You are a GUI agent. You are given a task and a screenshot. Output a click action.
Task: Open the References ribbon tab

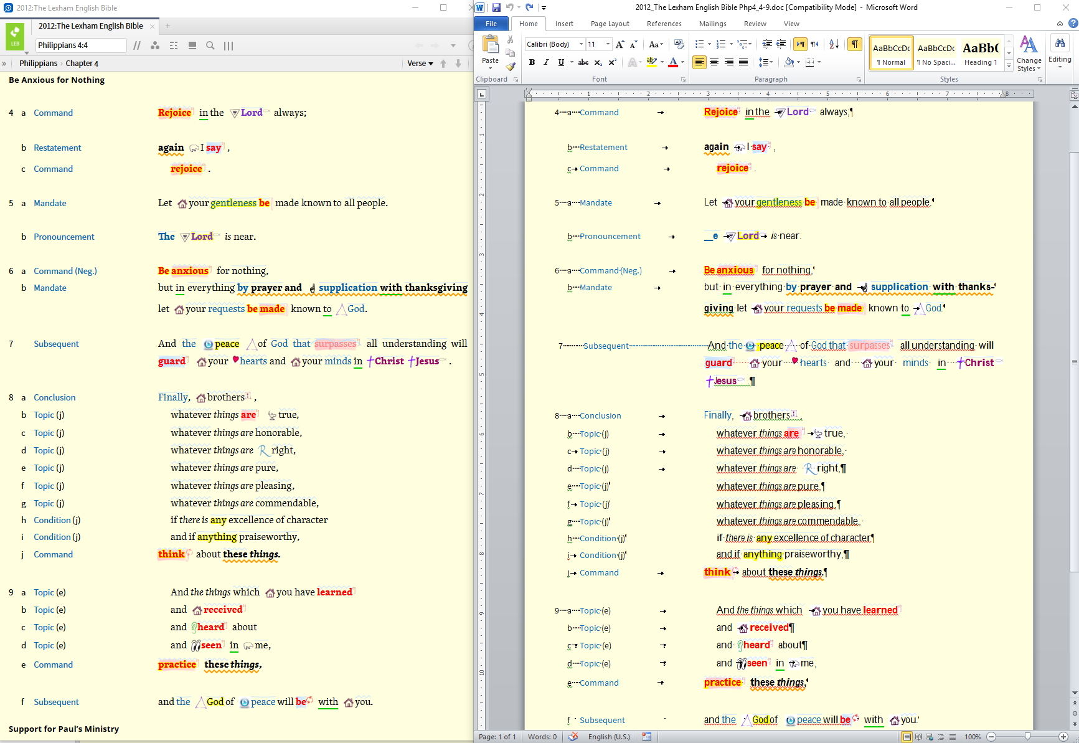point(664,24)
